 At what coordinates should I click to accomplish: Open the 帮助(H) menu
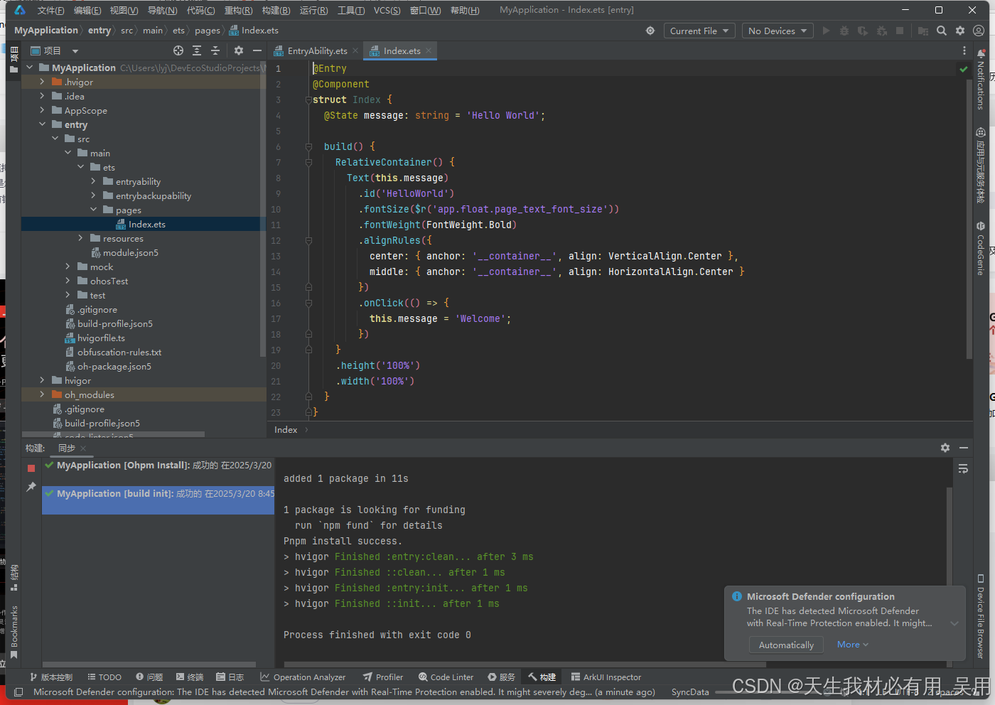(465, 10)
